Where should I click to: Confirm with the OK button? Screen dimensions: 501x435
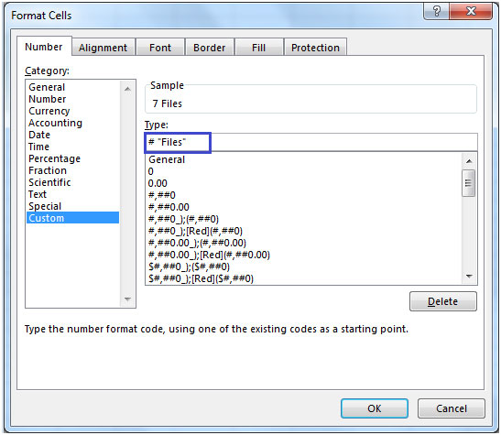pos(375,408)
